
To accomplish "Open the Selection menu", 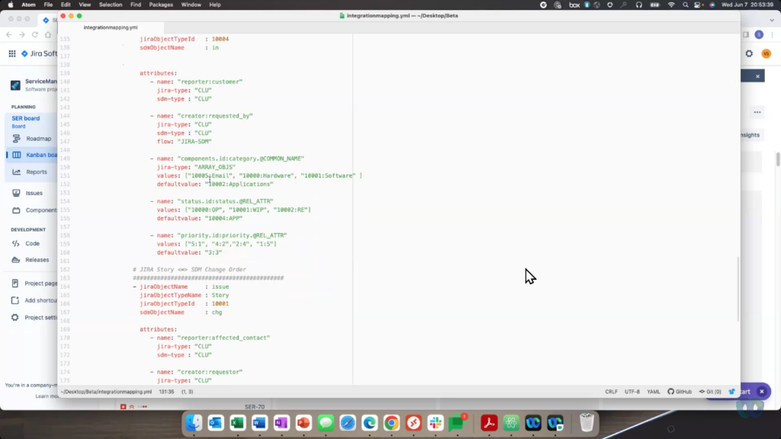I will (111, 5).
